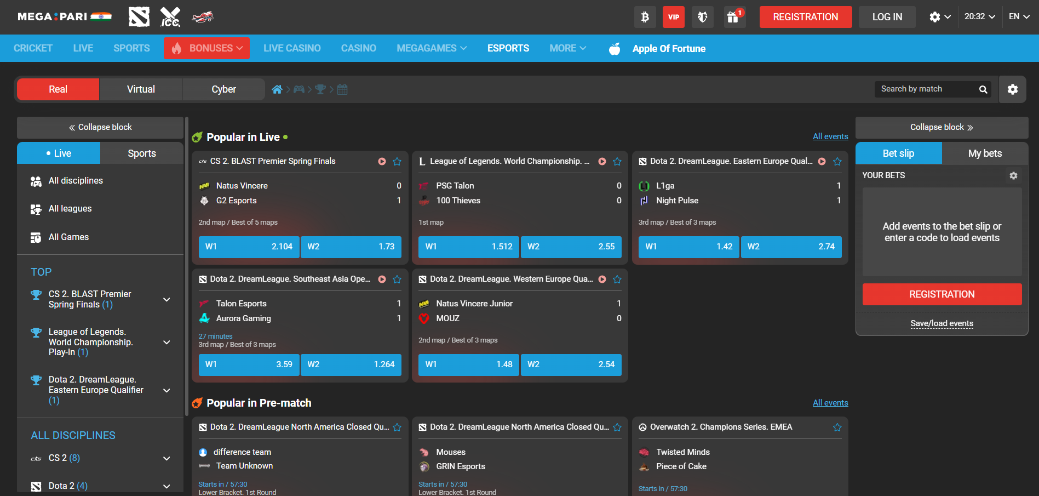Click the Search by match input field
The width and height of the screenshot is (1039, 496).
(926, 89)
